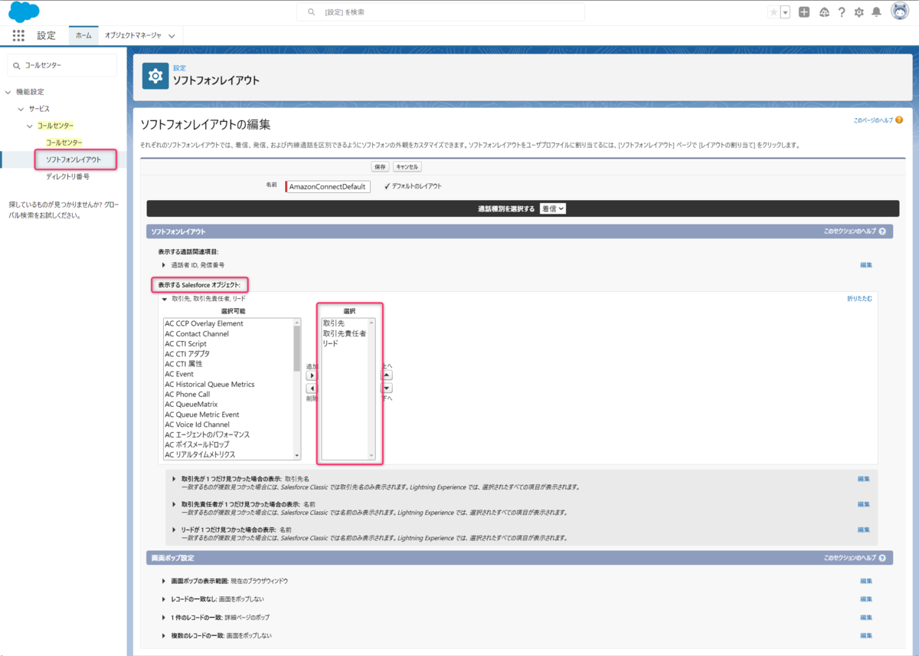Screen dimensions: 919x656
Task: Expand 取引先が1つだけ見つかった場合の表示 row
Action: [x=174, y=479]
